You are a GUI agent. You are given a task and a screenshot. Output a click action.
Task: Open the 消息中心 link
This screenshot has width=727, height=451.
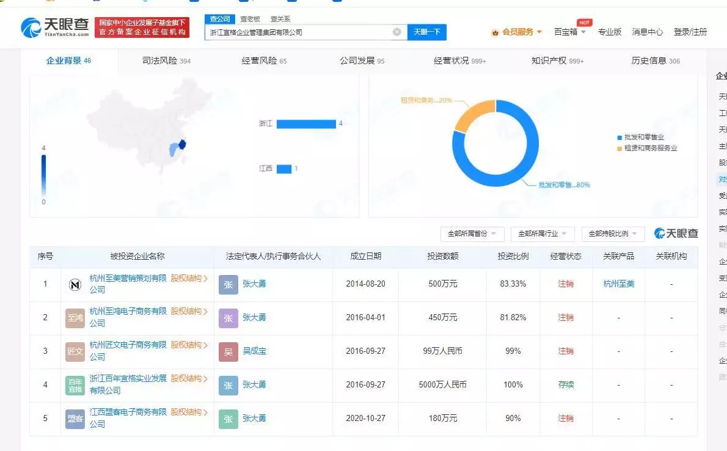click(x=647, y=32)
